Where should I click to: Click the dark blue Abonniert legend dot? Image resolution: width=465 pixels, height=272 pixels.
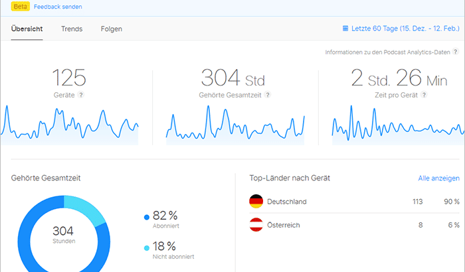point(146,216)
